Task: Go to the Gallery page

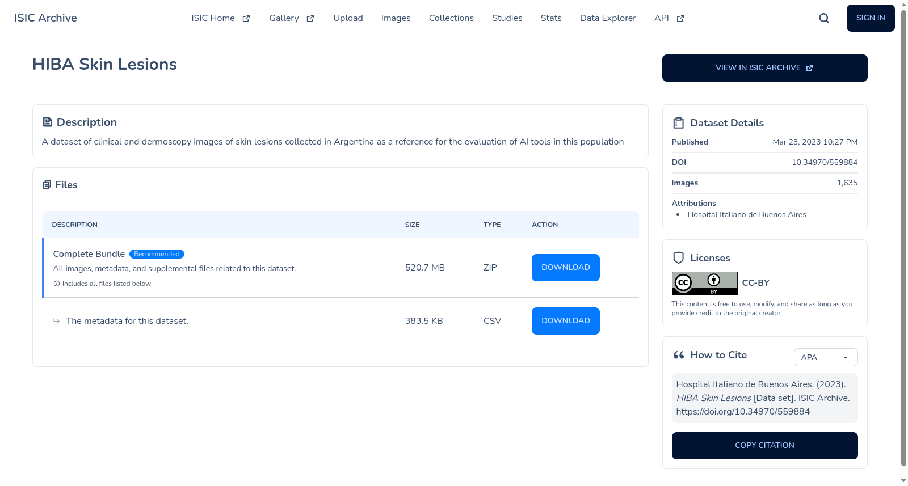Action: coord(292,18)
